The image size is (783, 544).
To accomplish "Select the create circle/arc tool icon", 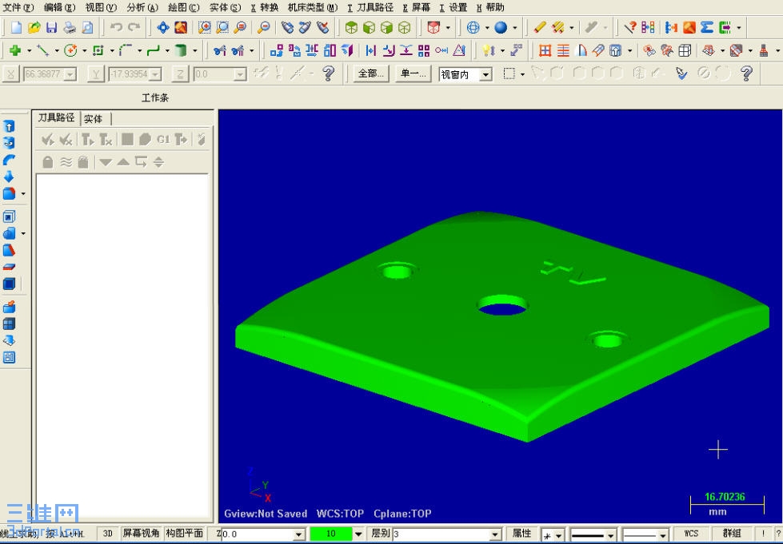I will pyautogui.click(x=70, y=50).
